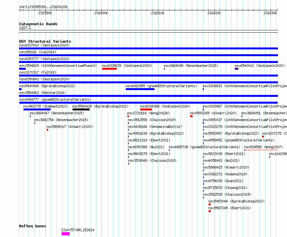The height and width of the screenshot is (237, 287).
Task: Click the esv2721616 (Wong2012b) label
Action: click(x=148, y=113)
